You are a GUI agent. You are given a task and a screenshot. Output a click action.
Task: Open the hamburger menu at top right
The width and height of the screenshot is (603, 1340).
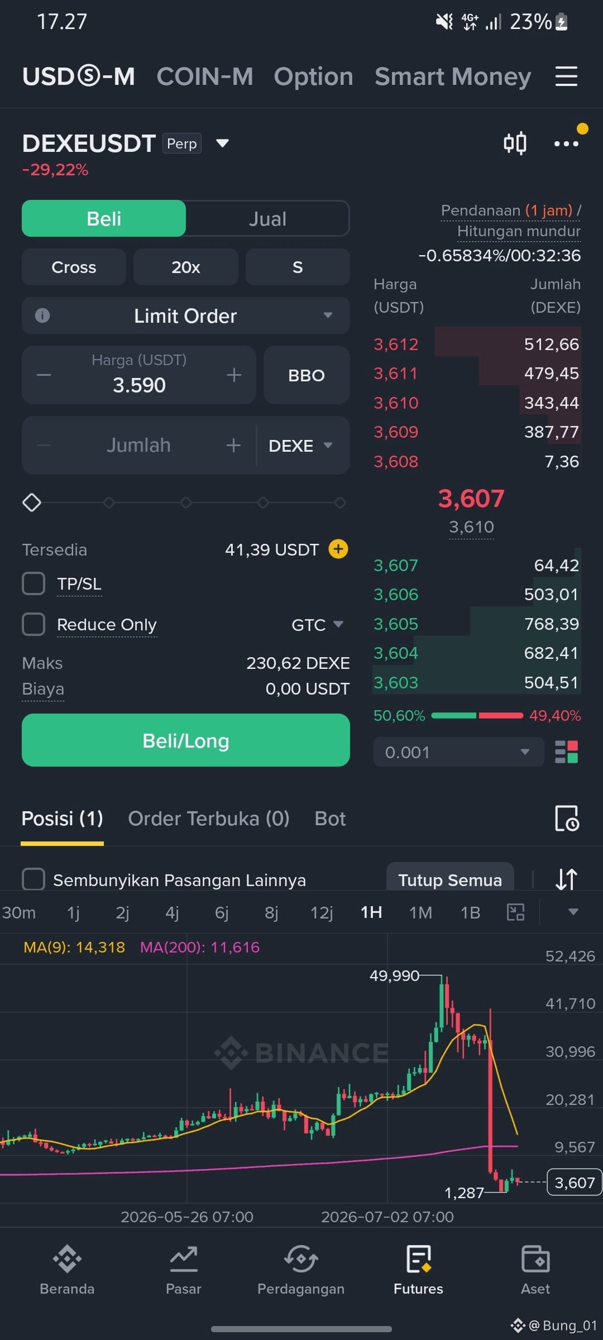tap(566, 76)
